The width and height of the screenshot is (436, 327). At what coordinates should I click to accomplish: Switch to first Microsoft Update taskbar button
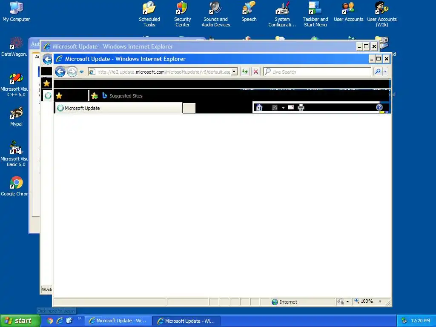click(x=118, y=321)
